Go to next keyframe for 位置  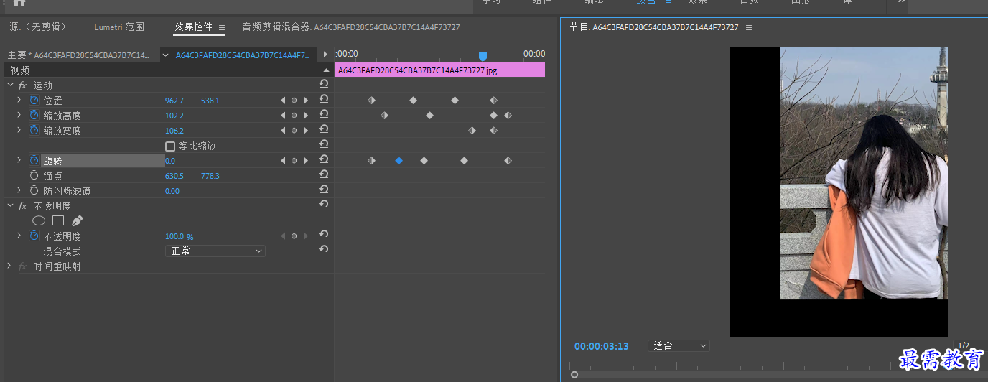point(306,101)
